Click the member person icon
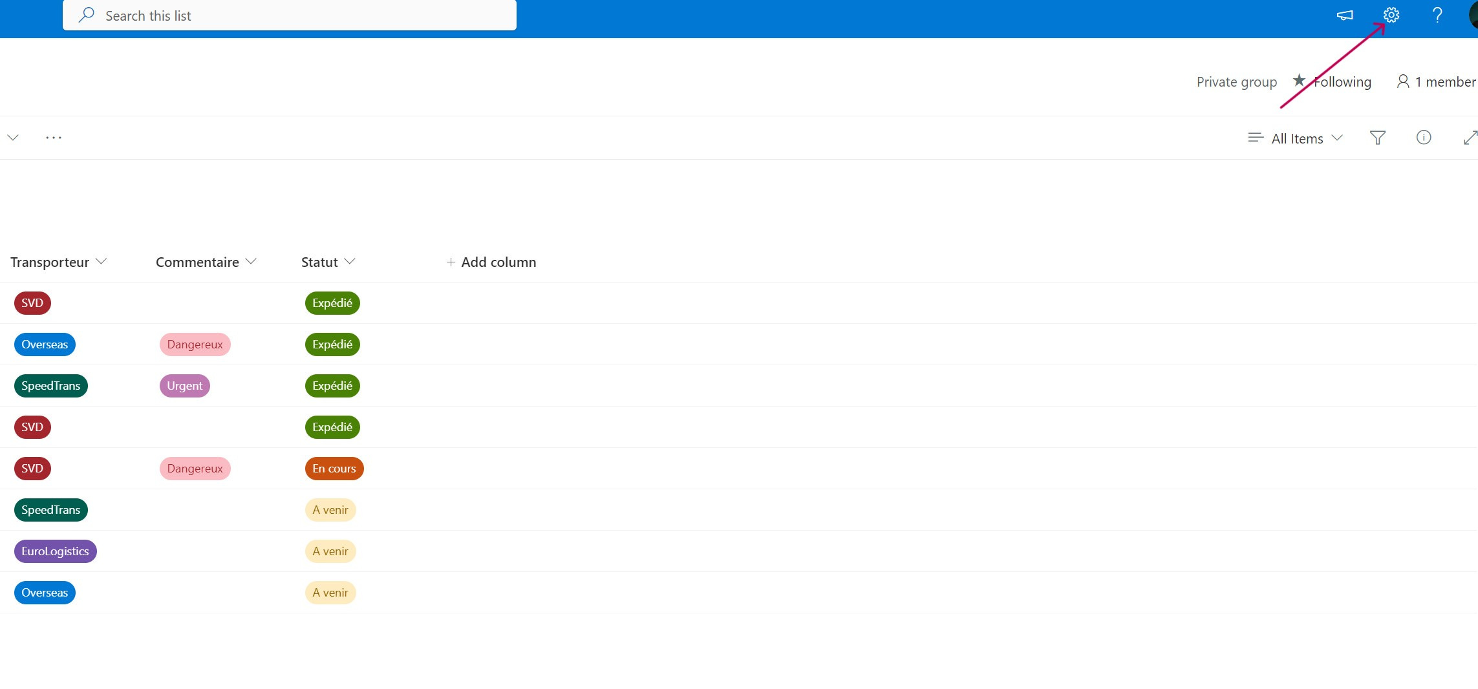The image size is (1478, 689). (x=1402, y=81)
